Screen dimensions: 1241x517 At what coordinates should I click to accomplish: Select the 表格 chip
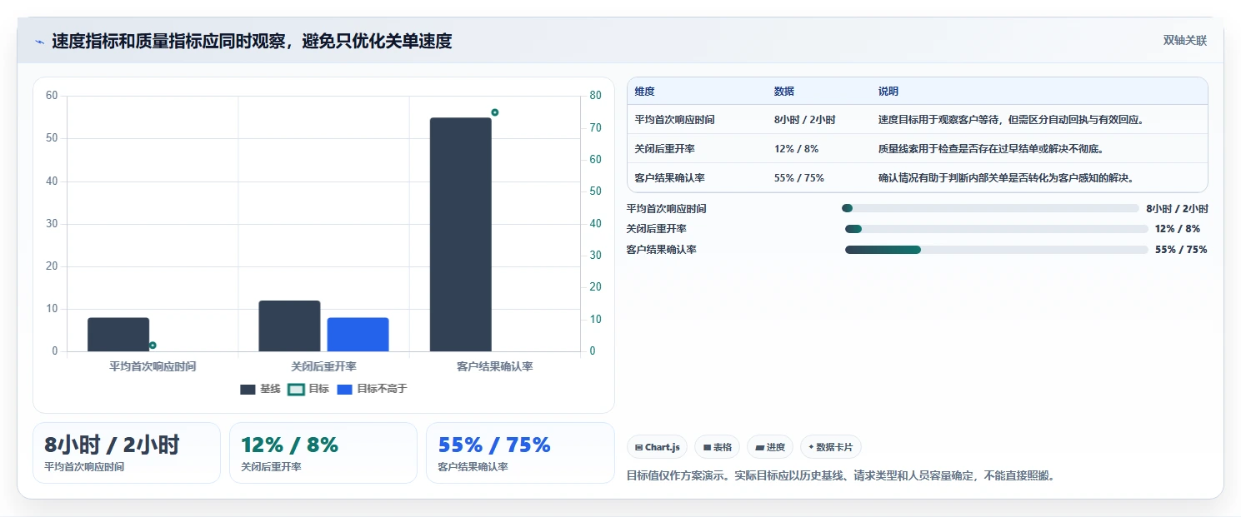tap(717, 447)
